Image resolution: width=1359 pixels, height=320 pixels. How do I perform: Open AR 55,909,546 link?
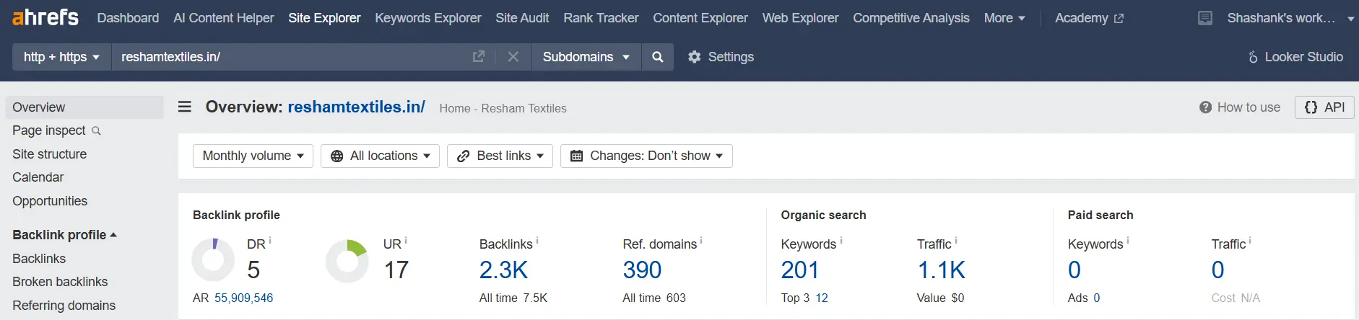(x=243, y=298)
